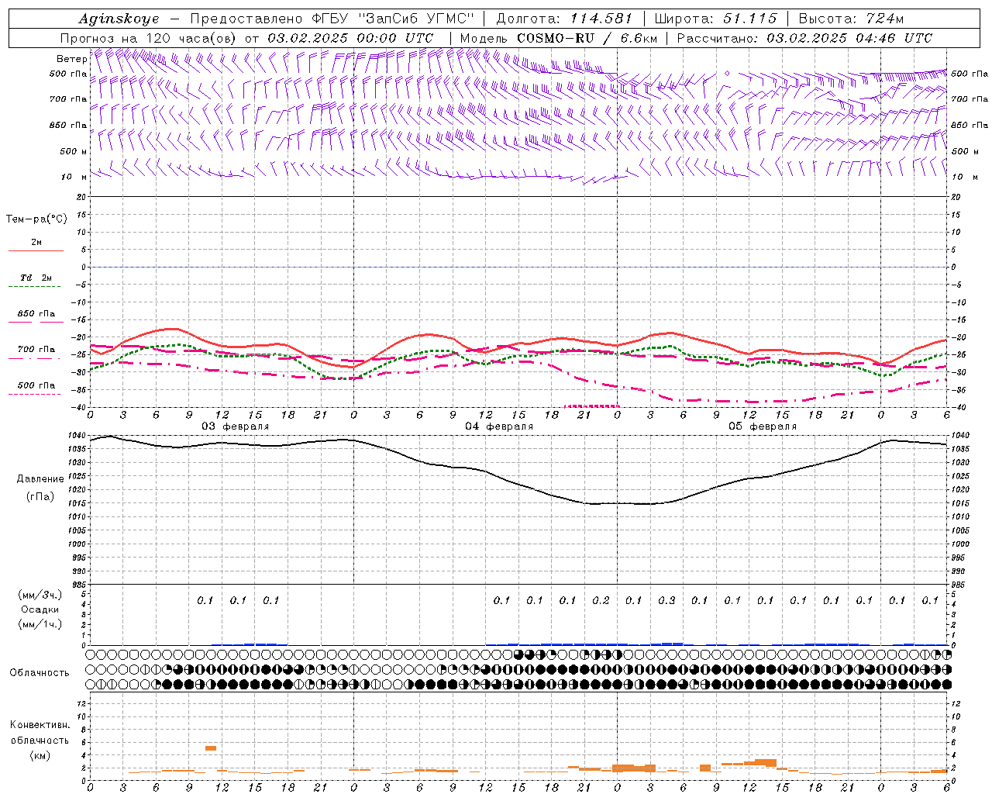Click the "Конвективн." convective cloud label

tap(40, 725)
